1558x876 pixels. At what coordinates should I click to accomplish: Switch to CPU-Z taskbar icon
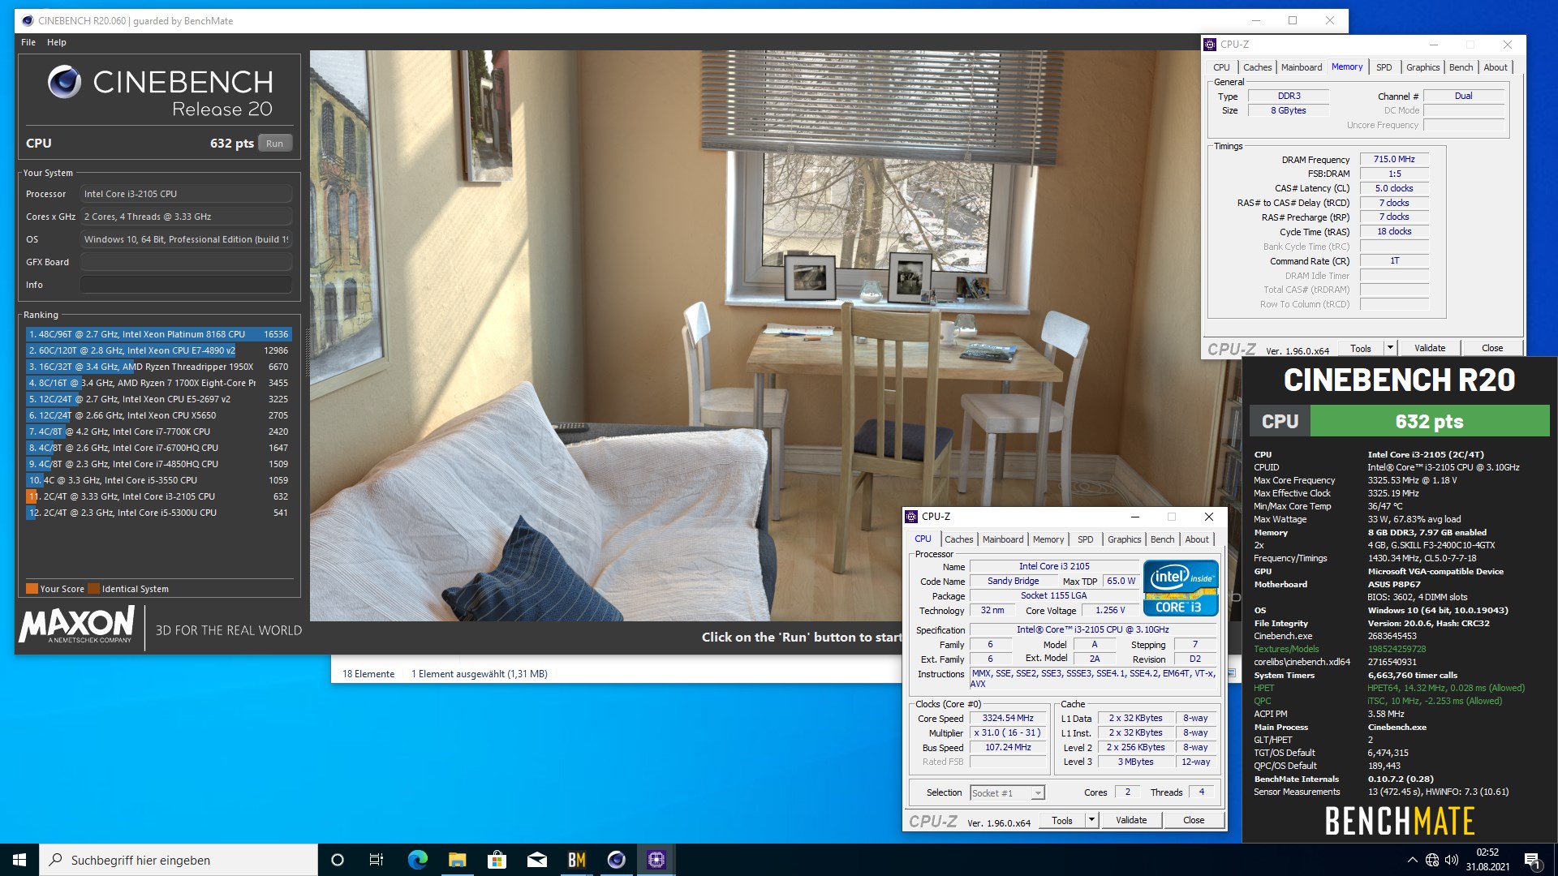tap(656, 860)
